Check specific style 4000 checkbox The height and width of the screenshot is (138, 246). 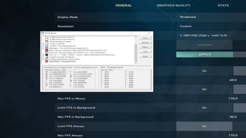click(126, 85)
